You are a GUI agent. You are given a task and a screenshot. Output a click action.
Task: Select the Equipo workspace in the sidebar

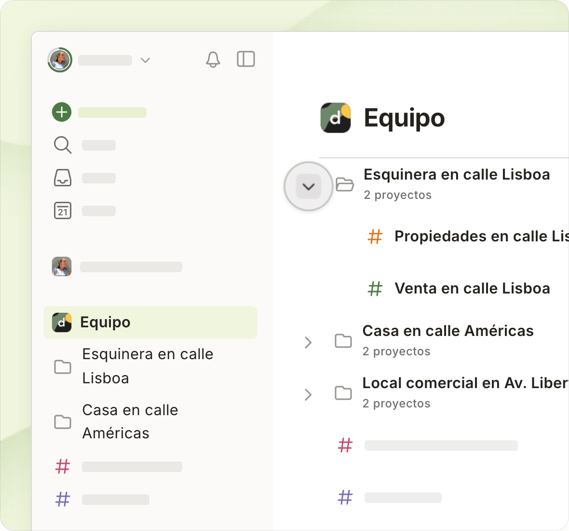tap(150, 322)
